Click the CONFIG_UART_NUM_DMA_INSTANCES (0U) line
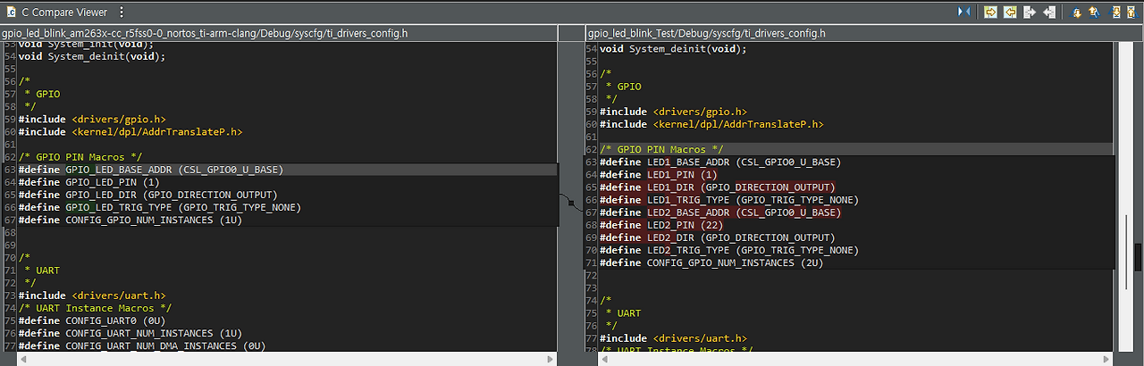Screen dimensions: 1144x366 (141, 345)
